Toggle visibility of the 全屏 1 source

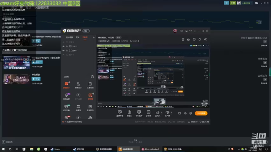(63, 50)
